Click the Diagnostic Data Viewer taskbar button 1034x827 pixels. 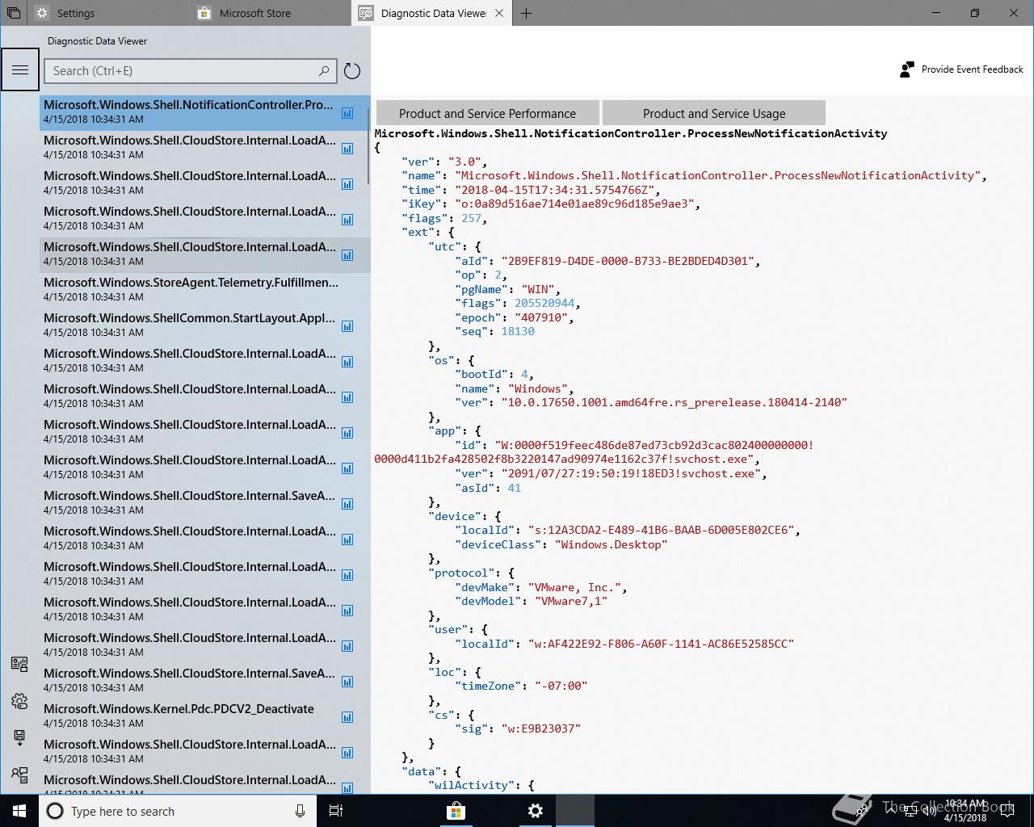coord(575,811)
